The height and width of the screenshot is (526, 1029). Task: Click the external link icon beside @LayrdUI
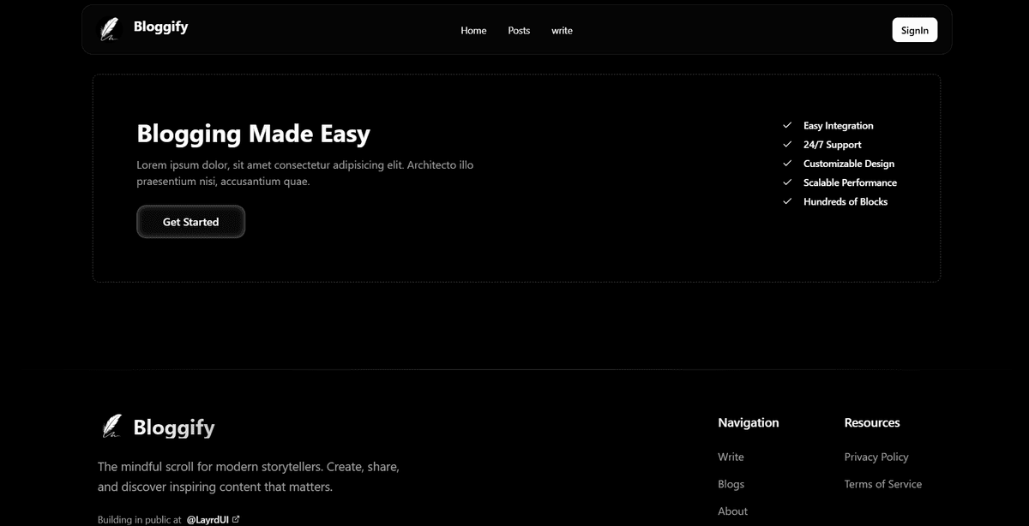click(x=236, y=518)
